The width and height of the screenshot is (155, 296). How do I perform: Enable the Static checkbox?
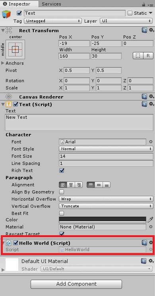click(130, 13)
